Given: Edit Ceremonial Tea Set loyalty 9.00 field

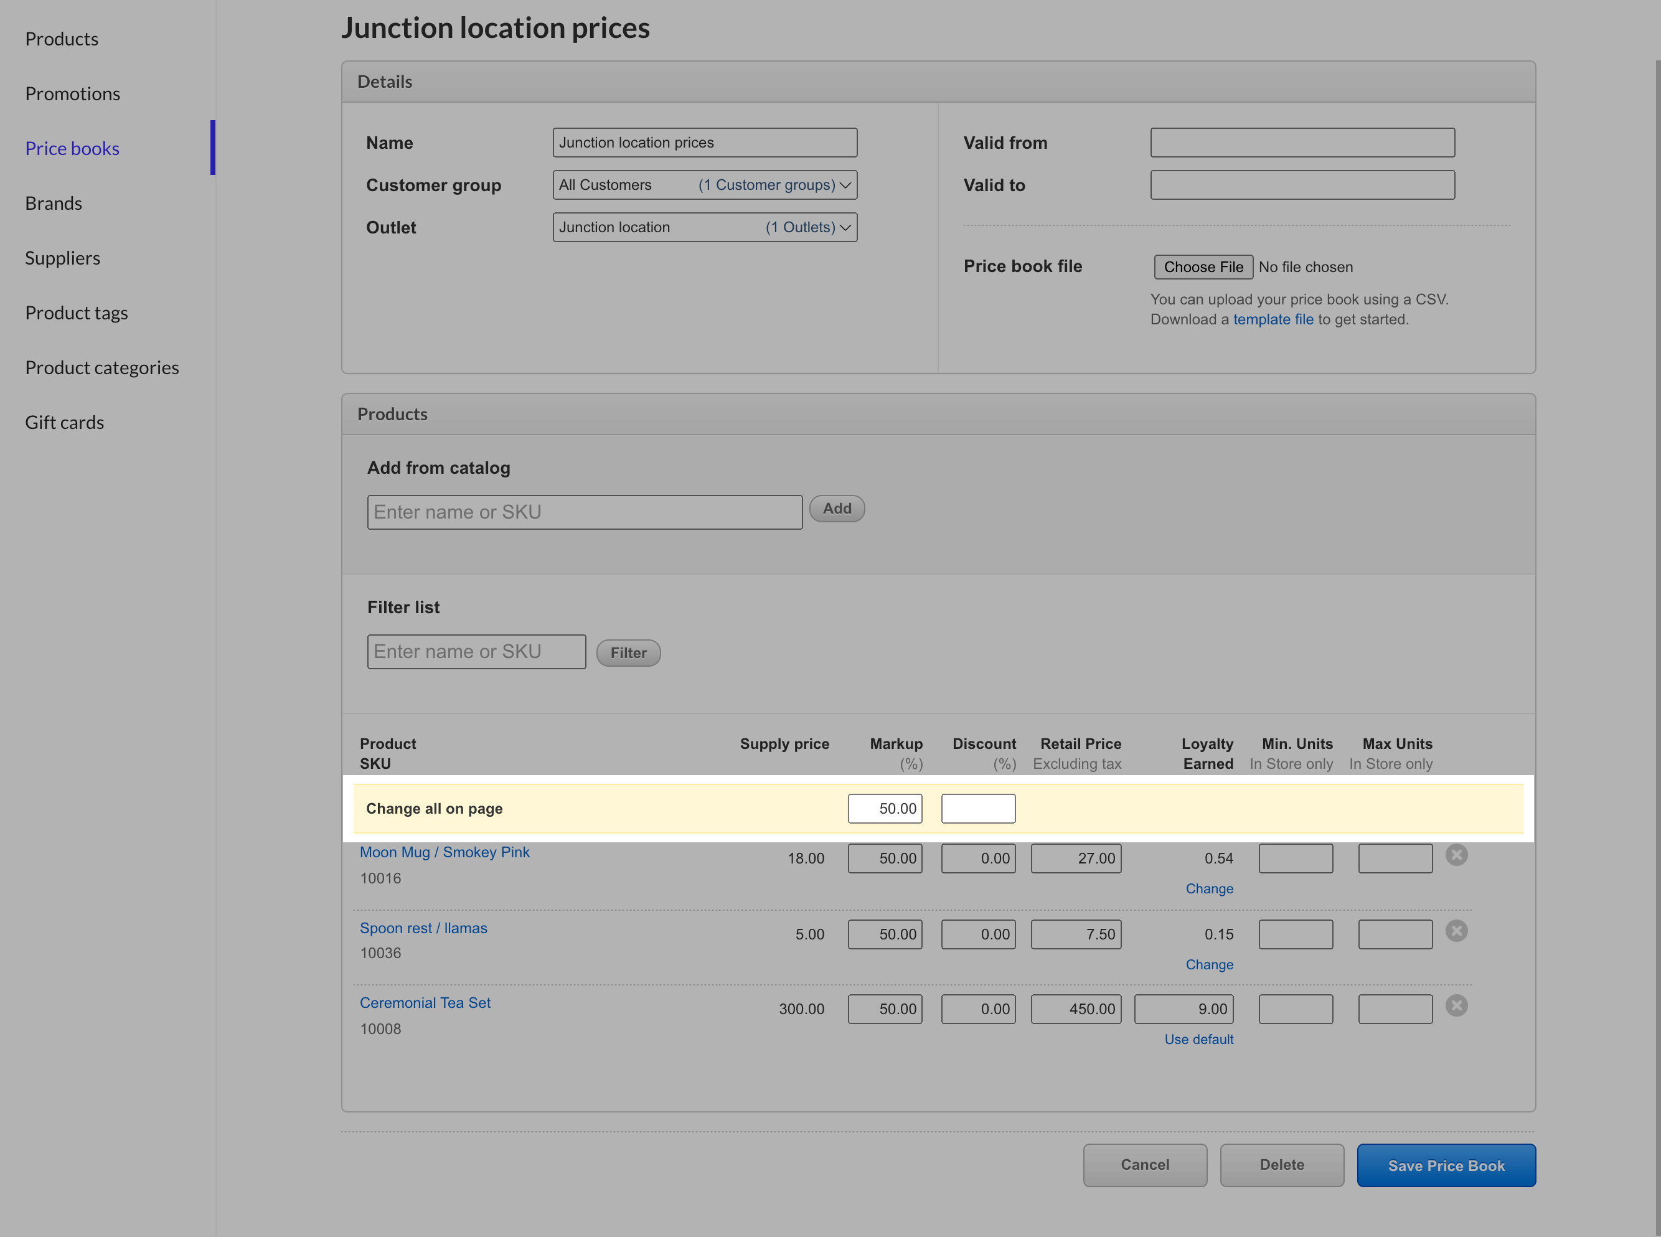Looking at the screenshot, I should [1184, 1009].
